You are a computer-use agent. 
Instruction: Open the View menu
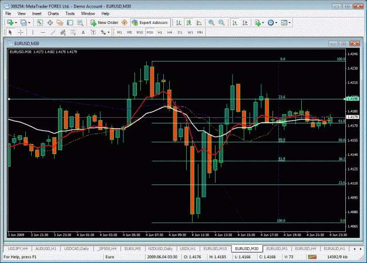pyautogui.click(x=22, y=13)
